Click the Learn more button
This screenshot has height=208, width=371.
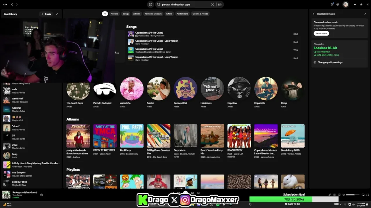(x=321, y=34)
